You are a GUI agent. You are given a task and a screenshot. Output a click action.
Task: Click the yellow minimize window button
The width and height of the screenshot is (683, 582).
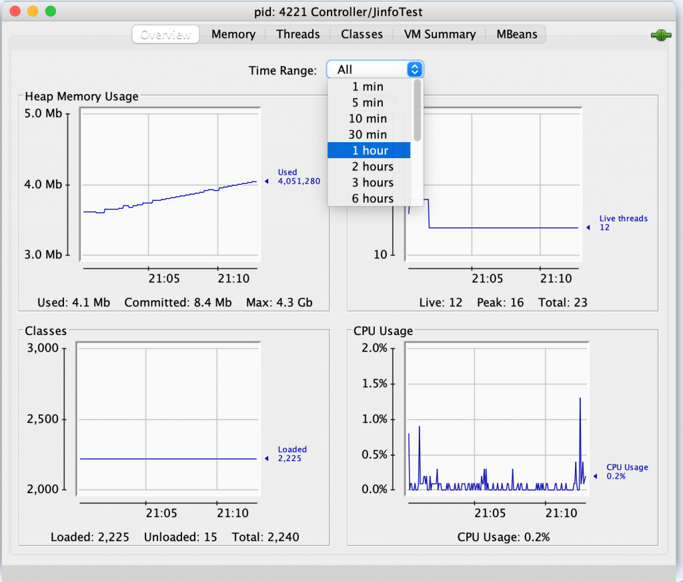tap(33, 11)
